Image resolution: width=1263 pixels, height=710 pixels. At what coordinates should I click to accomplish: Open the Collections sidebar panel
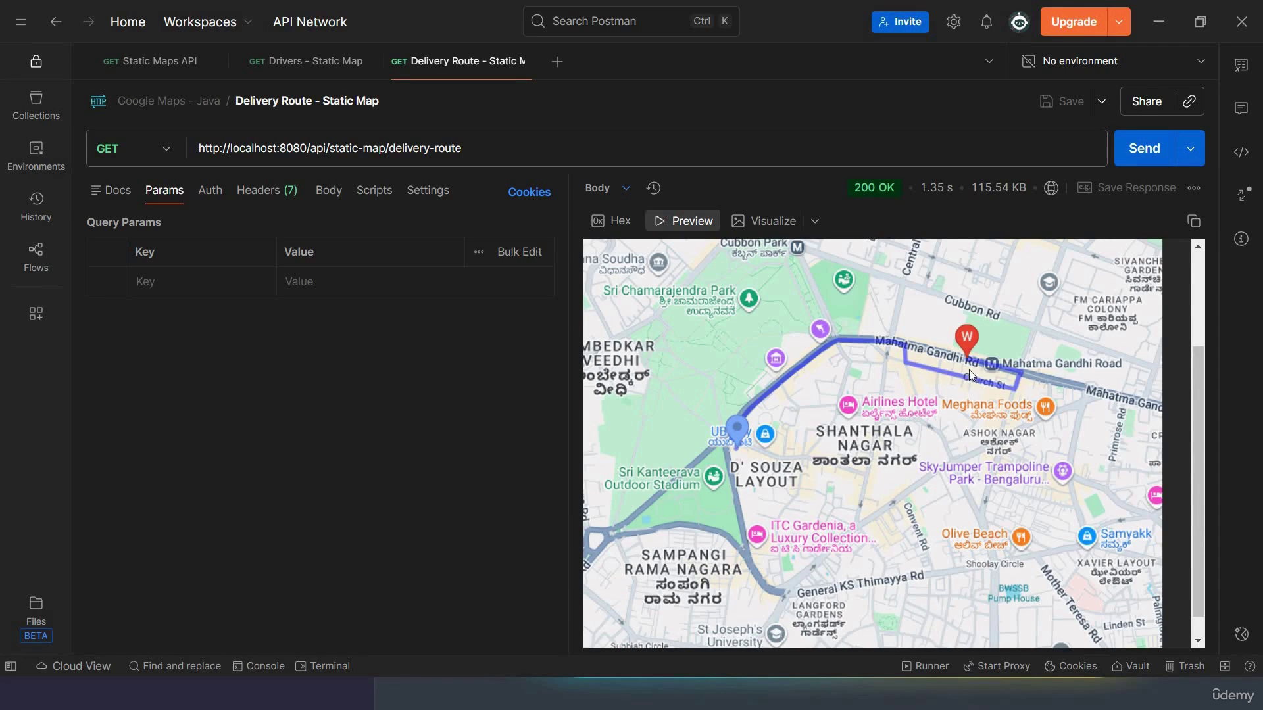36,105
